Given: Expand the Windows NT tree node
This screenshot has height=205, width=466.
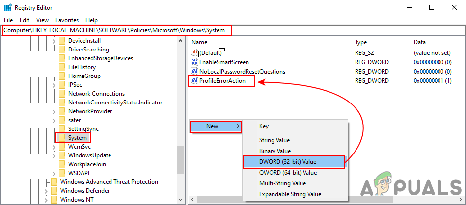Looking at the screenshot, I should click(46, 200).
